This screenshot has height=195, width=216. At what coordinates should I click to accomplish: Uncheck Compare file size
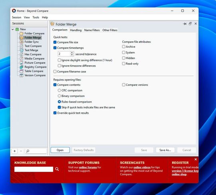coord(55,42)
